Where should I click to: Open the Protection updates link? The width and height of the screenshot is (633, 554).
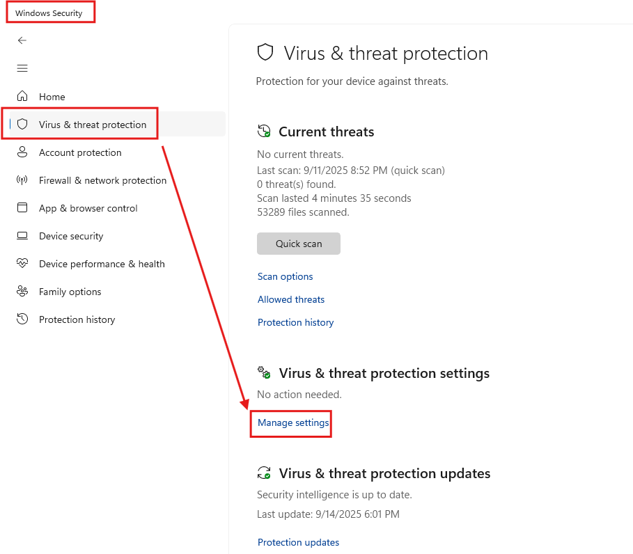click(x=298, y=542)
